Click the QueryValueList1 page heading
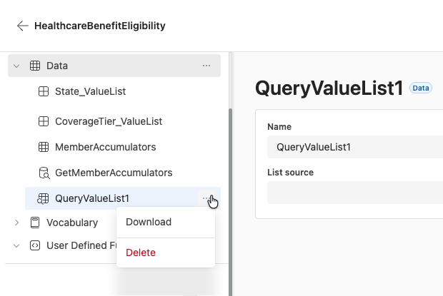This screenshot has height=296, width=443. [329, 88]
